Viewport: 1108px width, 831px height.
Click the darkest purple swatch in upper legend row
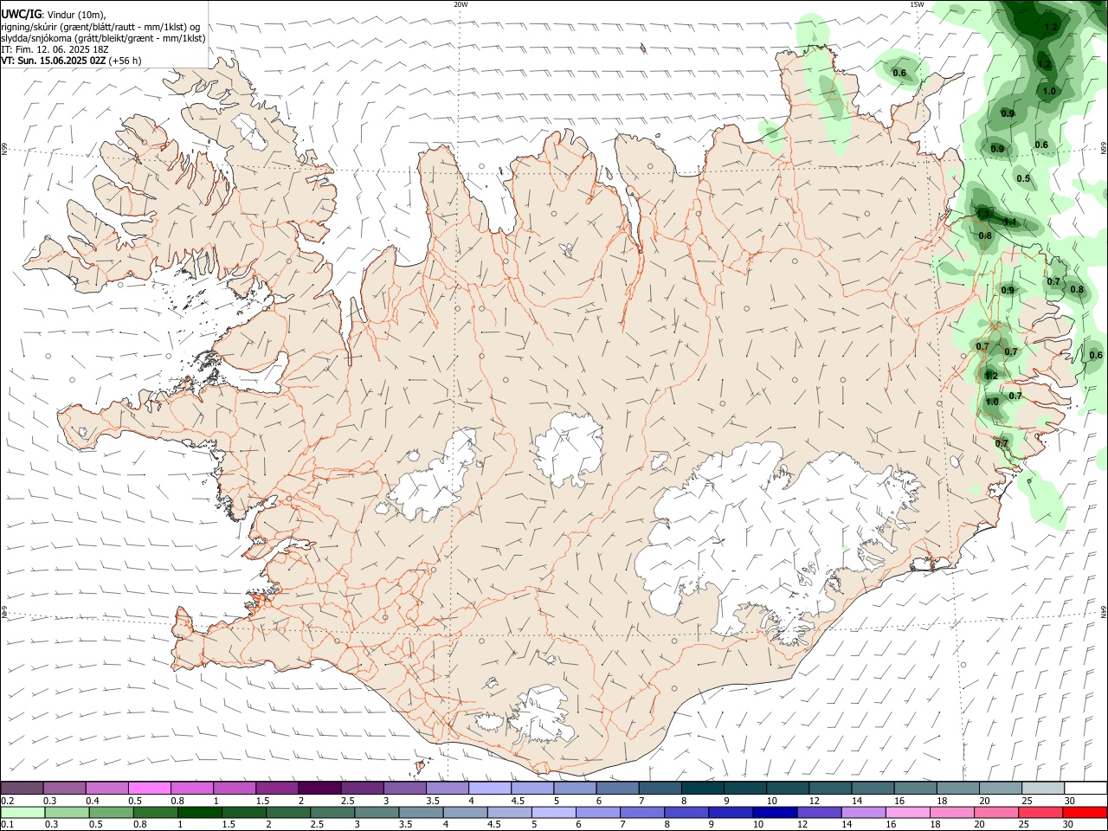[x=319, y=788]
